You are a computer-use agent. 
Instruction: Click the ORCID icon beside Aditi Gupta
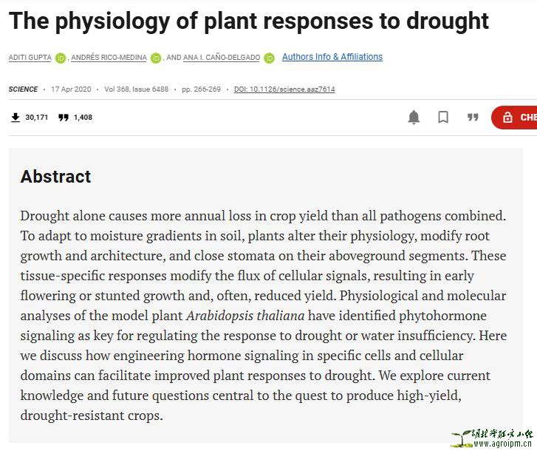coord(61,58)
